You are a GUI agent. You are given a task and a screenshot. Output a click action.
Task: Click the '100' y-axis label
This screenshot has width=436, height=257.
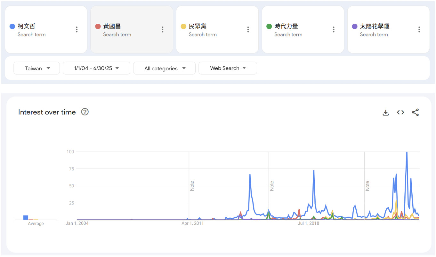(70, 152)
